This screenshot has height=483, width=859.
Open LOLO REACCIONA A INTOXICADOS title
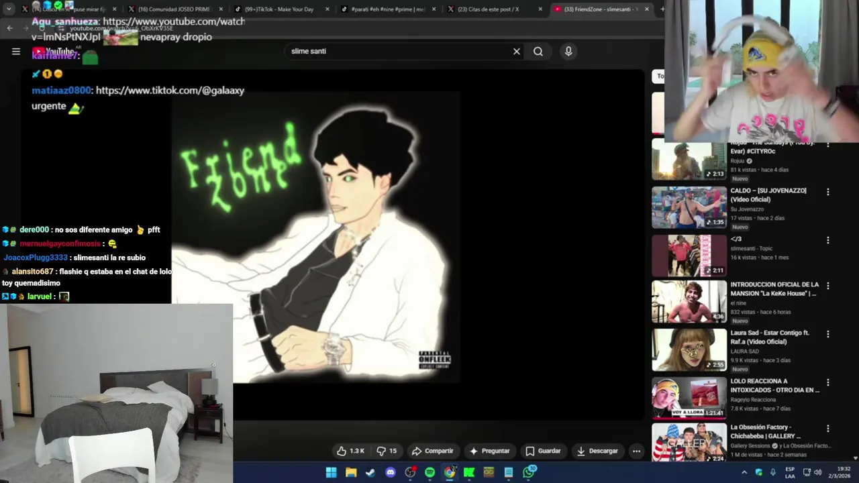(774, 385)
